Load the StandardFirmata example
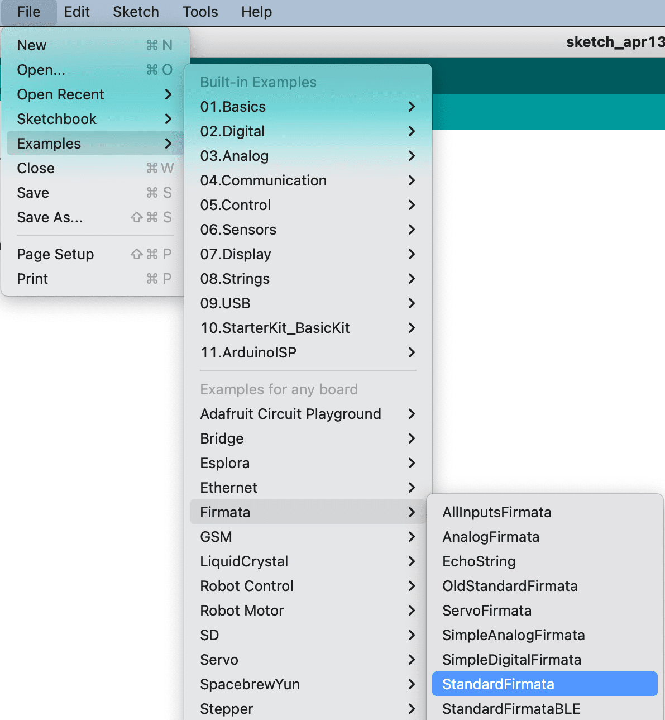 [x=545, y=684]
